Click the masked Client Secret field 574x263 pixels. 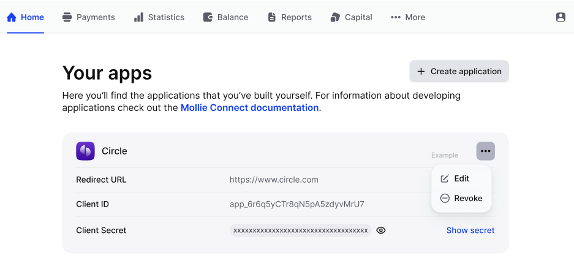point(301,231)
